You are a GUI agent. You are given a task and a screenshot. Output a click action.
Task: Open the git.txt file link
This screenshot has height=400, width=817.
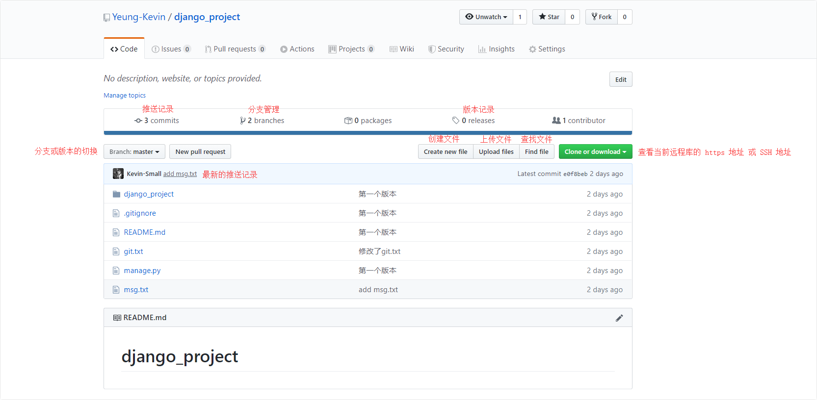point(133,251)
